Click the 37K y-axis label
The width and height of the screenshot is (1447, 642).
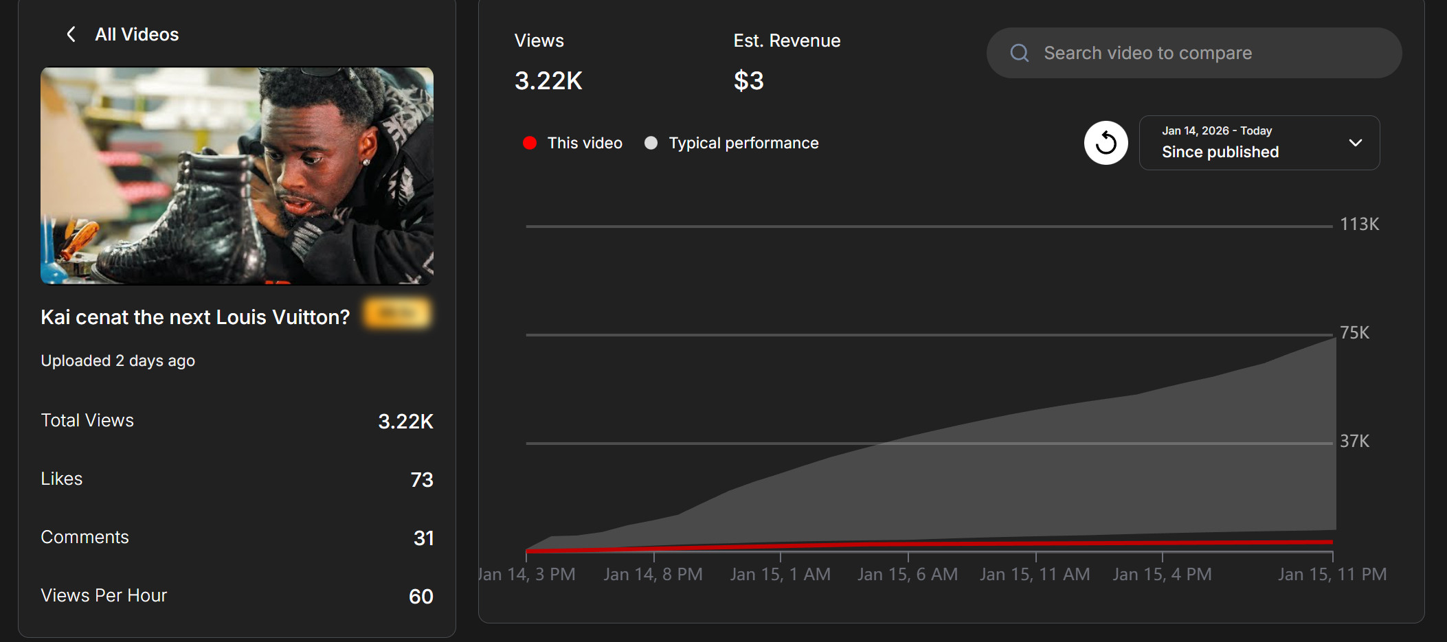click(x=1354, y=442)
